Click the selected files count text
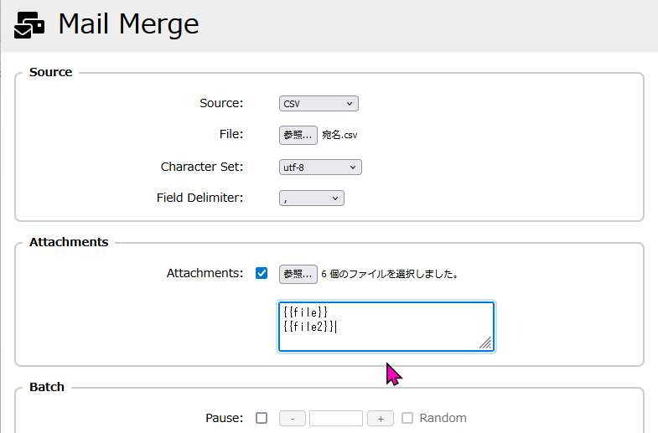 click(389, 274)
